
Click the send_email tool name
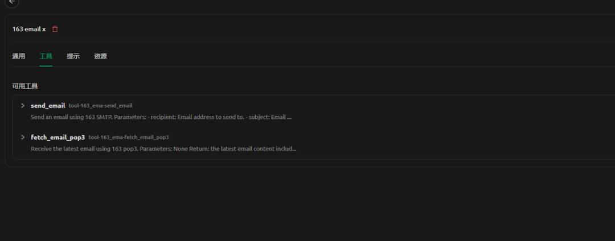[48, 106]
